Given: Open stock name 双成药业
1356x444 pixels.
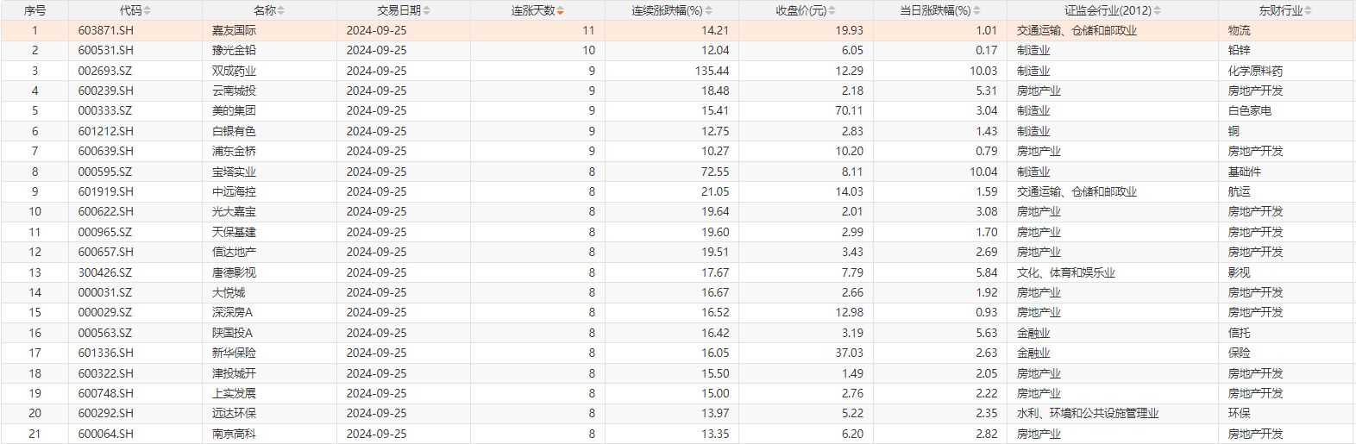Looking at the screenshot, I should [x=234, y=71].
